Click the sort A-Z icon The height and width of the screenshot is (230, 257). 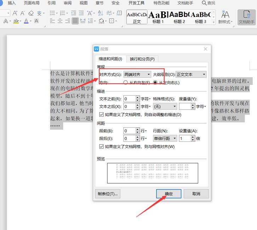point(100,13)
